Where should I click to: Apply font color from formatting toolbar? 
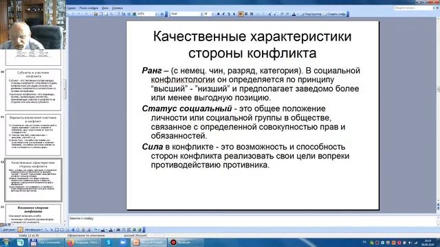click(x=294, y=14)
